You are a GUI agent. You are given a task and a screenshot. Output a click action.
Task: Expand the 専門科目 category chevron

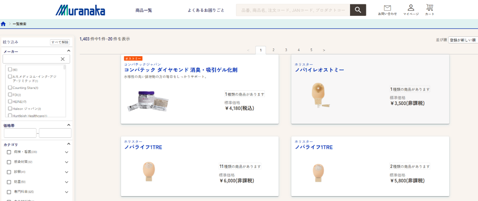[67, 192]
